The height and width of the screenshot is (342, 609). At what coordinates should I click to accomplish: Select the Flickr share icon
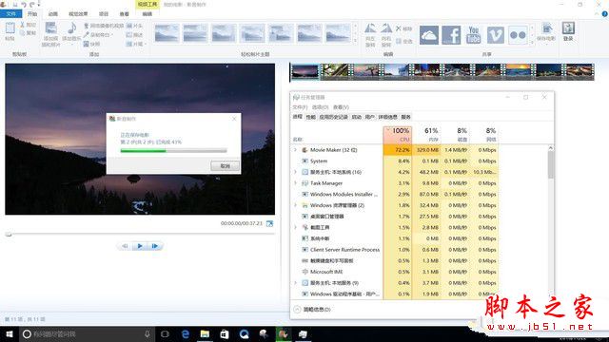(518, 35)
